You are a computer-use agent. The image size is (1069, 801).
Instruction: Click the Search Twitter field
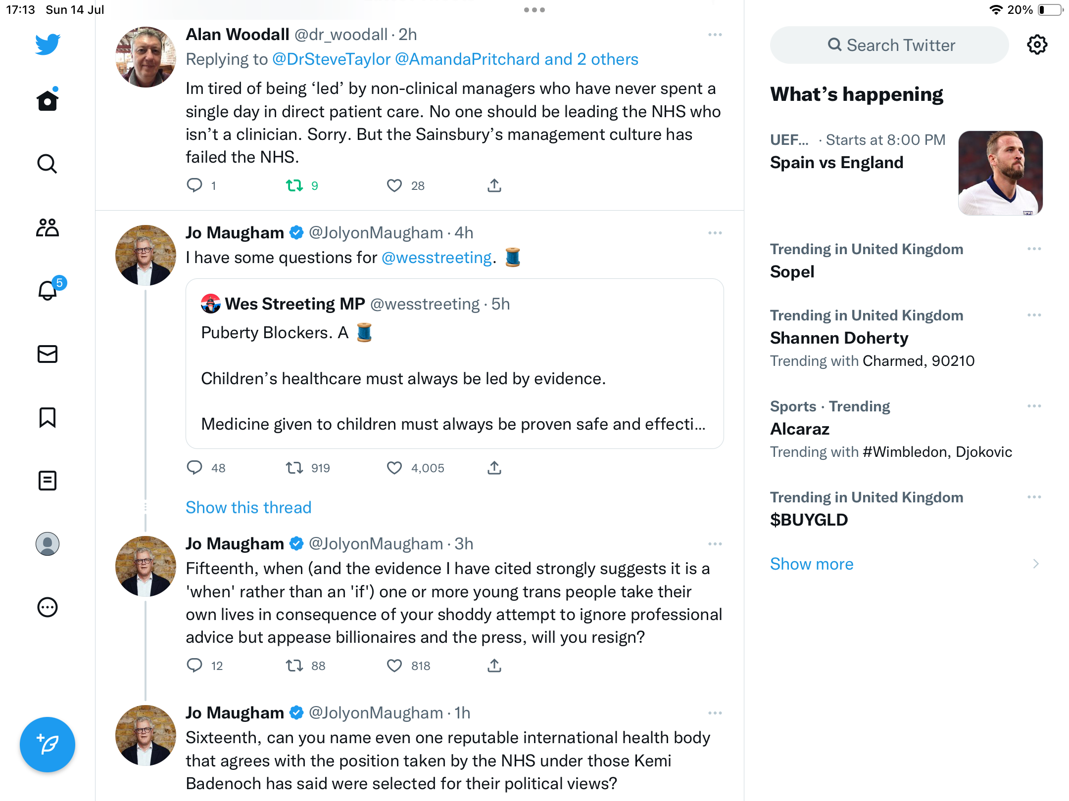(x=890, y=45)
